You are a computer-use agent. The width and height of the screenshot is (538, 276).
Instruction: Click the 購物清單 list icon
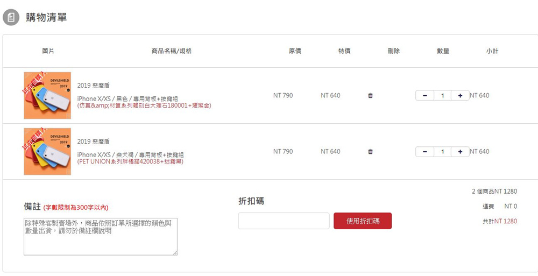11,17
